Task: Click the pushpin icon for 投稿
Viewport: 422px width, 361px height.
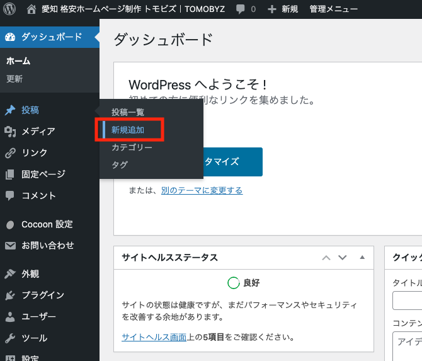Action: click(x=10, y=110)
